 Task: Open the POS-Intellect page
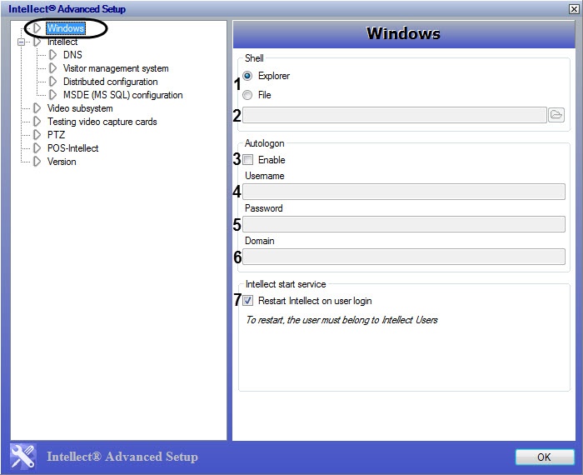point(73,148)
